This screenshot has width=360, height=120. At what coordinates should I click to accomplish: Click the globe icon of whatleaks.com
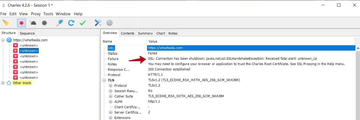9,40
